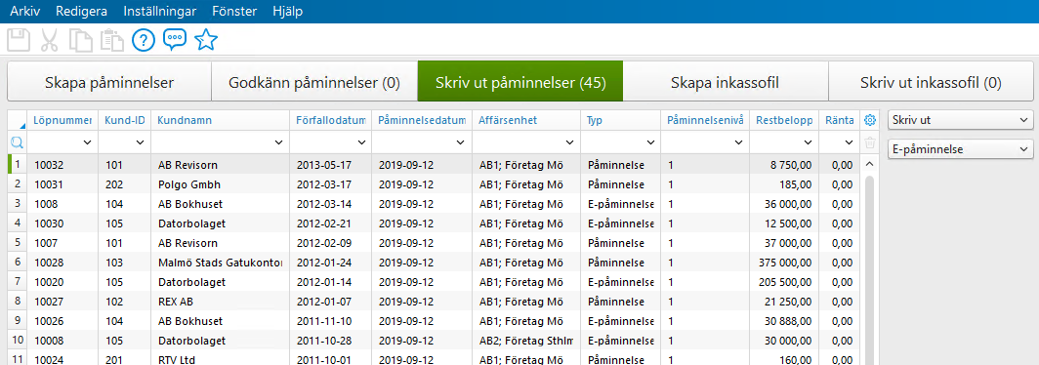Expand the Restbelopp filter dropdown
The image size is (1039, 365).
pyautogui.click(x=809, y=142)
